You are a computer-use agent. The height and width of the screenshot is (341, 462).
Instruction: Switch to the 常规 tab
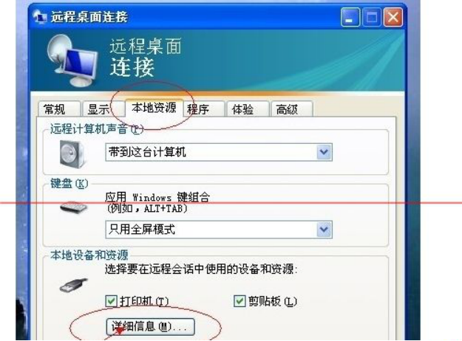pyautogui.click(x=59, y=109)
